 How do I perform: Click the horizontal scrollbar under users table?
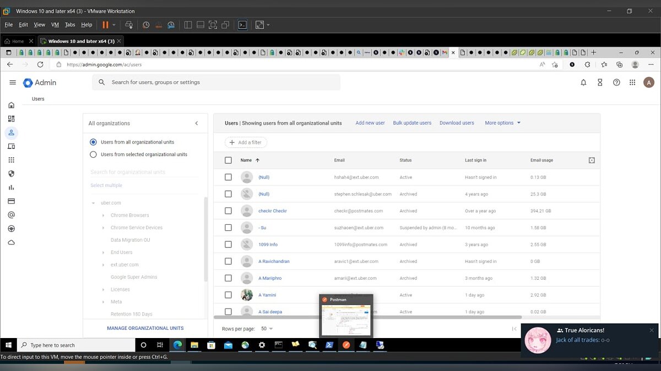tap(367, 317)
